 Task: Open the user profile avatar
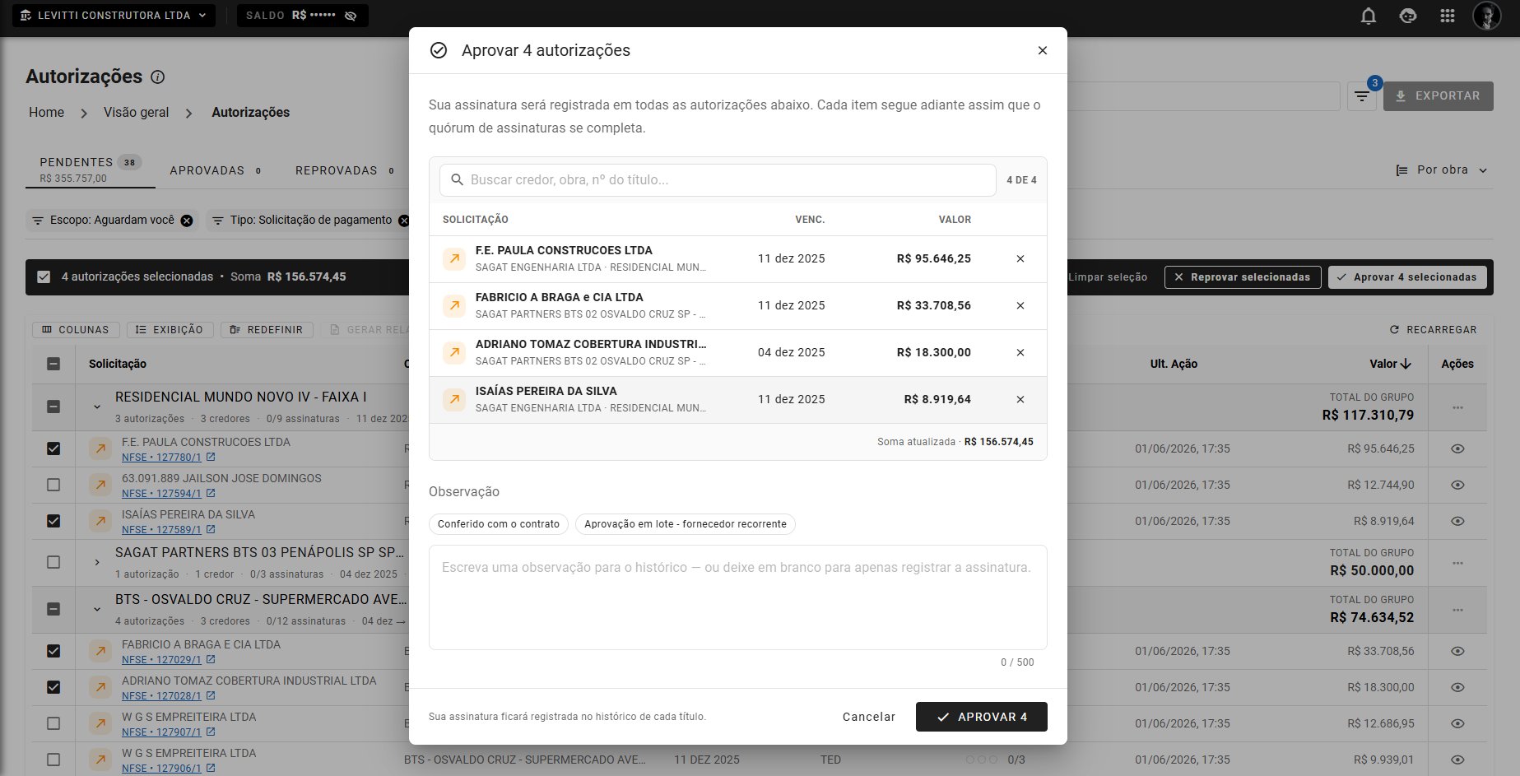(x=1487, y=16)
